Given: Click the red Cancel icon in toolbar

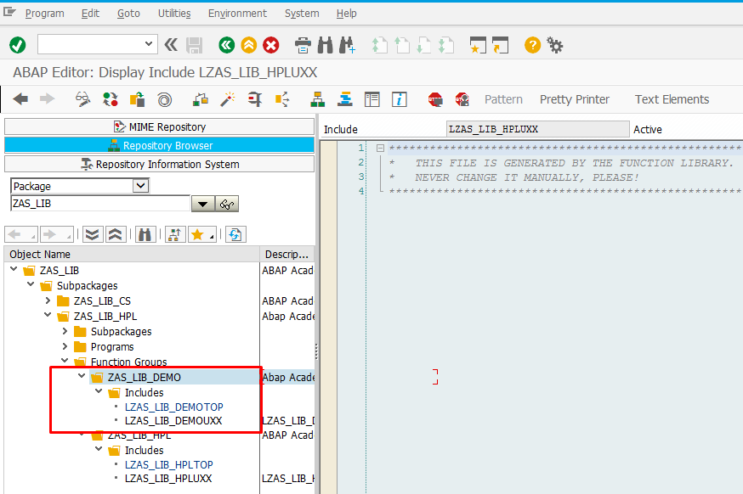Looking at the screenshot, I should tap(271, 46).
